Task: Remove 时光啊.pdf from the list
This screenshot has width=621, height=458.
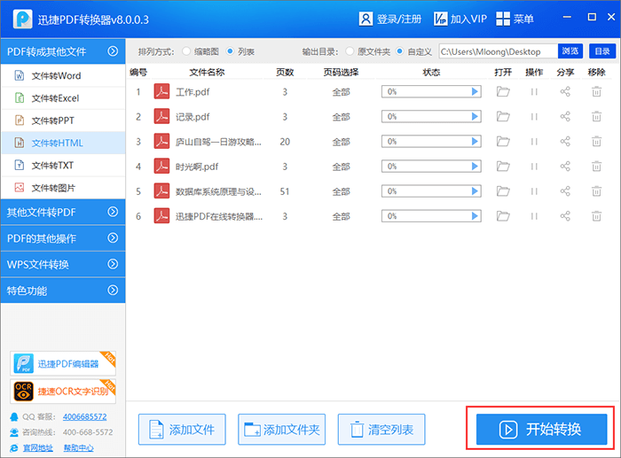Action: 596,167
